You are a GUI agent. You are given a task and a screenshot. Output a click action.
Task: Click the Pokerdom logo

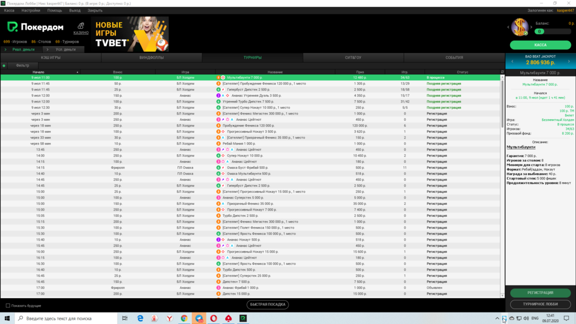(35, 27)
